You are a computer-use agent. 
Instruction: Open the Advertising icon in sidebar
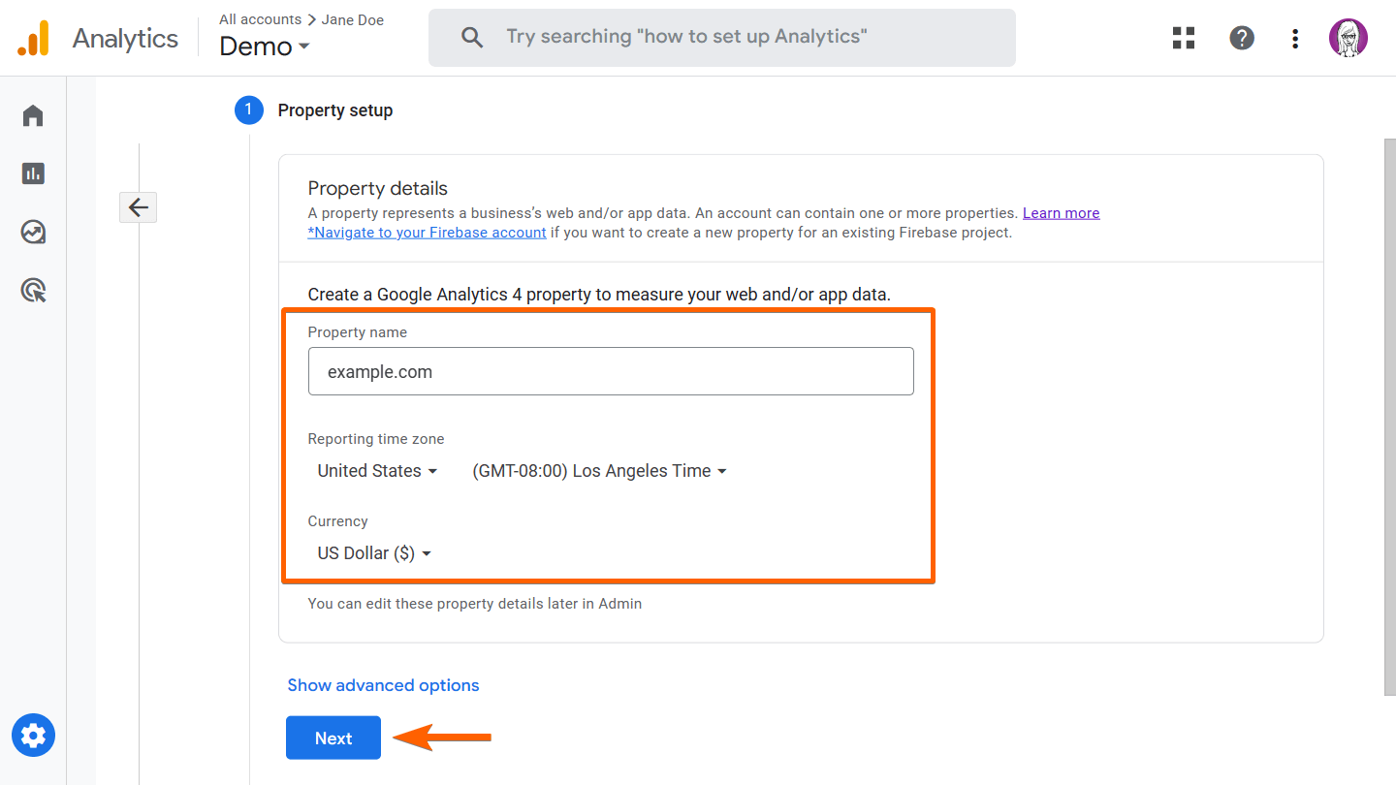(33, 291)
